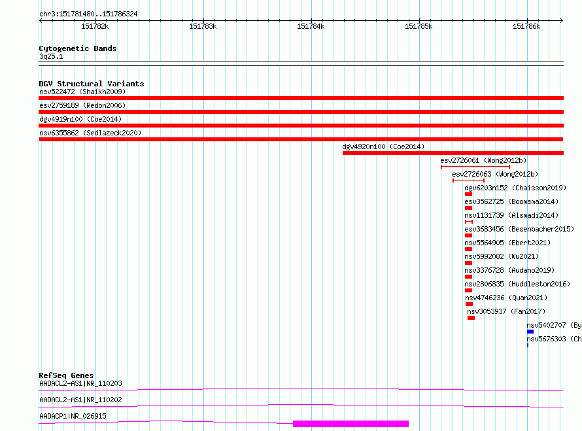This screenshot has width=582, height=431.
Task: Click the thin red span under nsv1131739
Action: 469,222
